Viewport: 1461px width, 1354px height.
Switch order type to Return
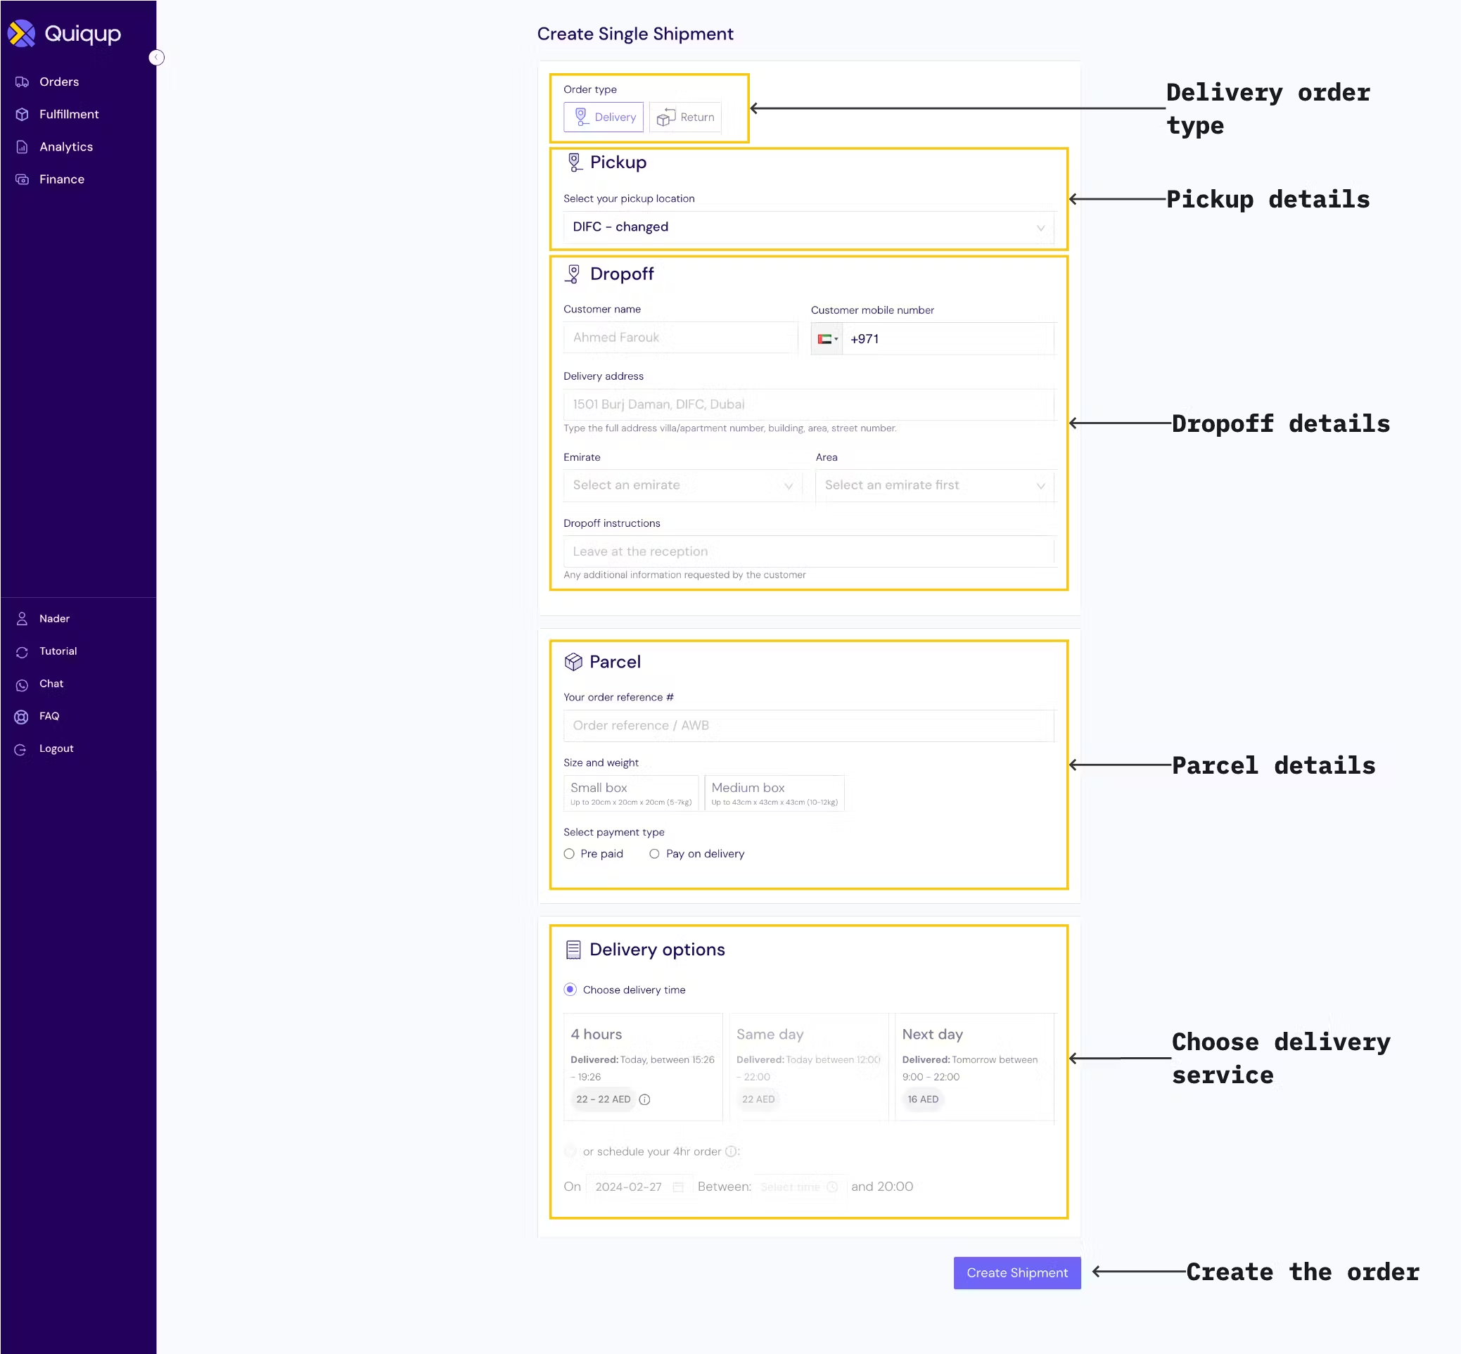click(685, 117)
